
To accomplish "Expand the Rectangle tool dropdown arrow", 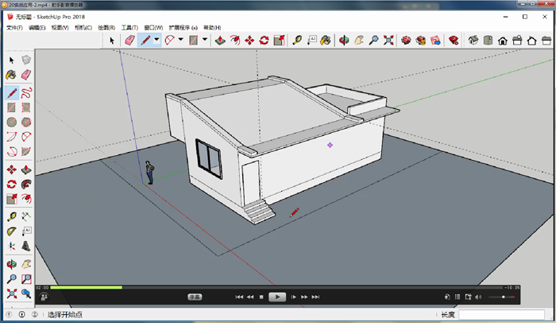I will pos(205,40).
